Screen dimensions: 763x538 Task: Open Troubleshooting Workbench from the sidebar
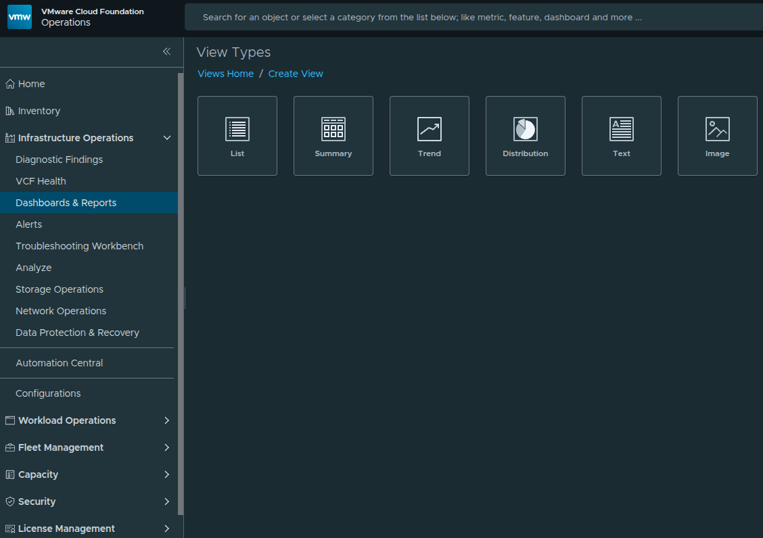pyautogui.click(x=79, y=245)
